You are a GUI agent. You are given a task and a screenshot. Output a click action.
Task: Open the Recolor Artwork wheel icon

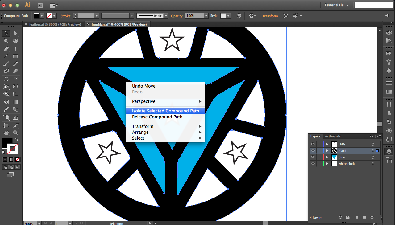click(239, 16)
